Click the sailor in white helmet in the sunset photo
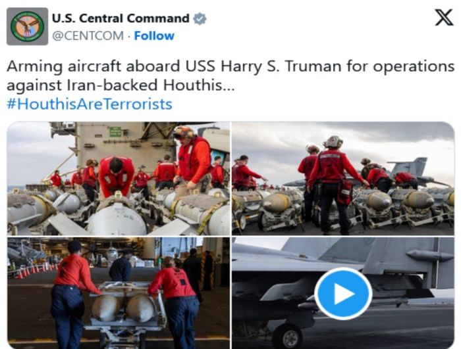461x349 pixels. 333,183
